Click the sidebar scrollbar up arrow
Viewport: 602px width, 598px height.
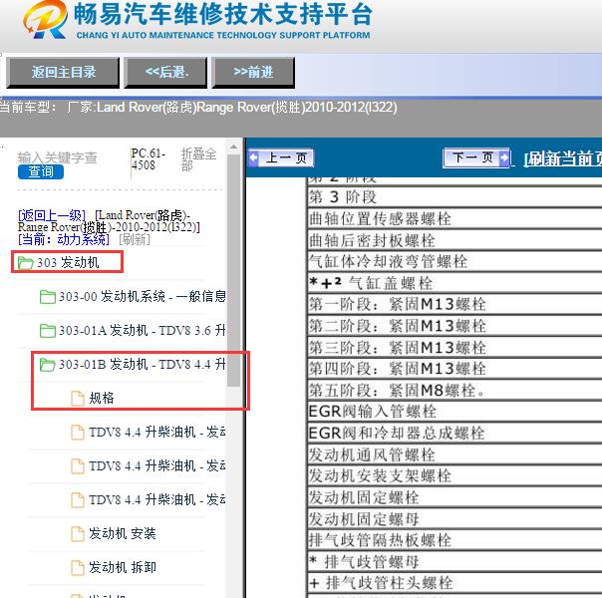click(x=233, y=148)
